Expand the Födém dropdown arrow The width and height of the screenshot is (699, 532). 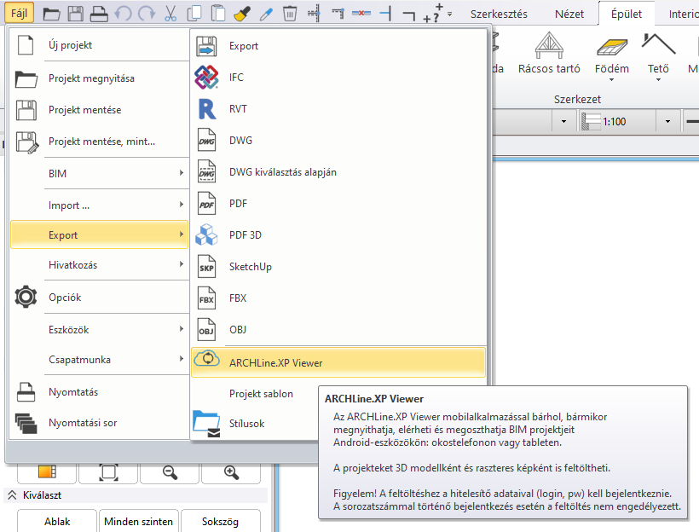pos(612,80)
